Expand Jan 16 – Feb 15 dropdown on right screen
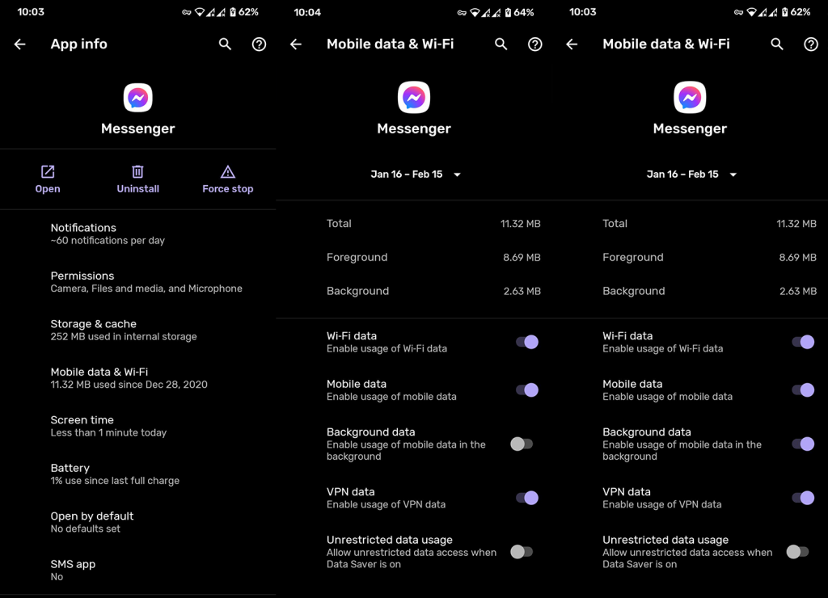828x598 pixels. pos(691,175)
